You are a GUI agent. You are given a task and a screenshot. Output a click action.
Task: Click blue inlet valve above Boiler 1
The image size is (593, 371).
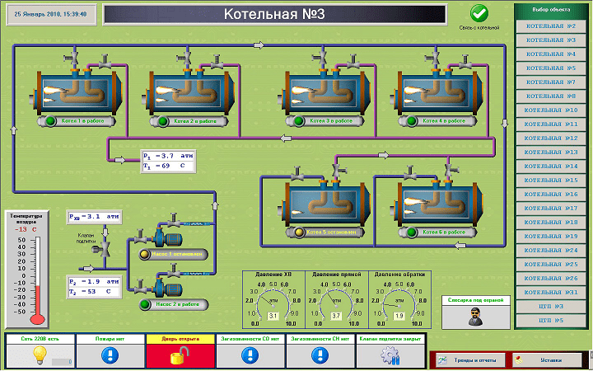(x=72, y=59)
